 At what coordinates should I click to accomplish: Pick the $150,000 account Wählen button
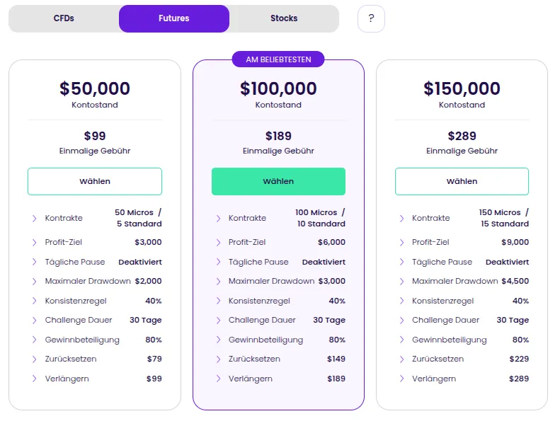coord(462,181)
